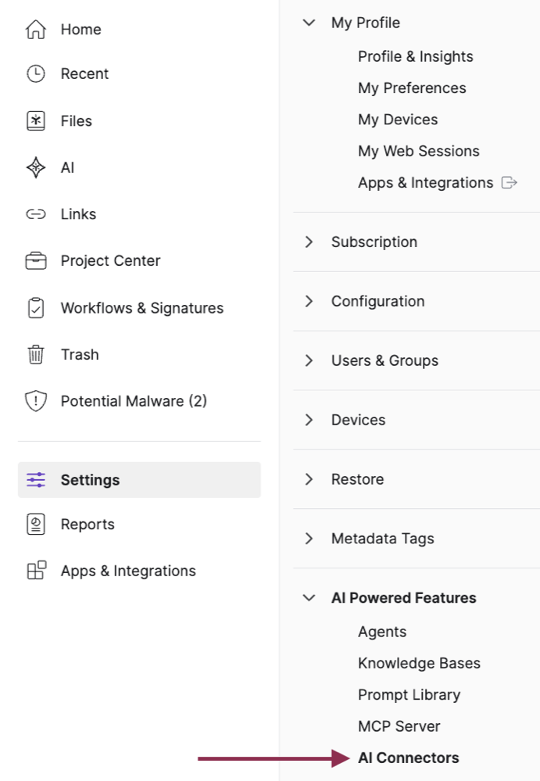The height and width of the screenshot is (781, 540).
Task: Open Trash in the sidebar
Action: pyautogui.click(x=80, y=355)
